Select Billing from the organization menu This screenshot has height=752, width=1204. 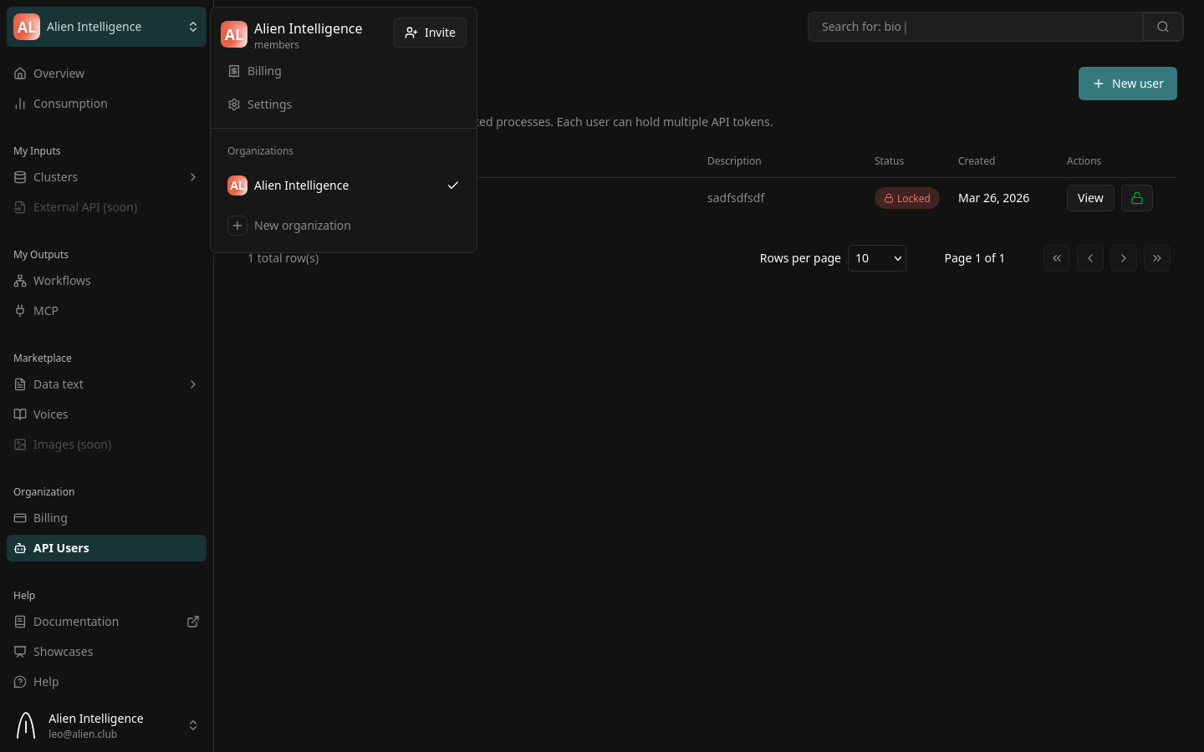pyautogui.click(x=264, y=71)
